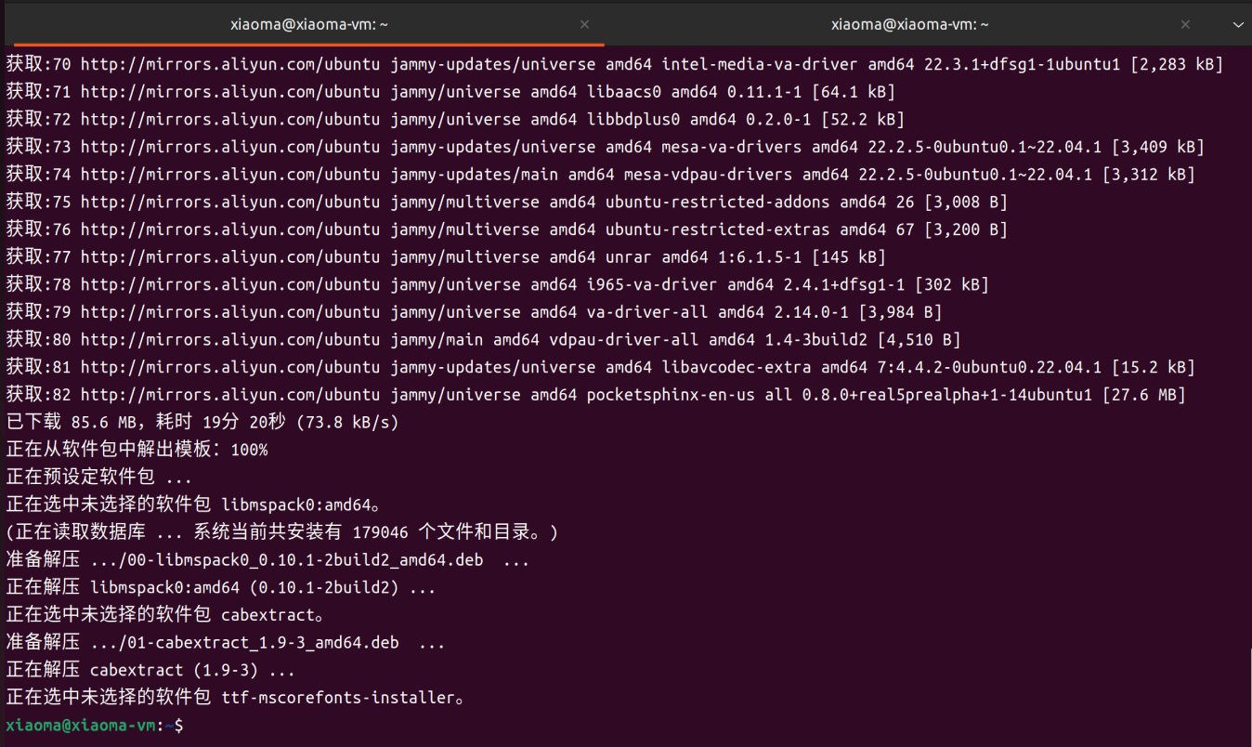Click the [3,409 kB] size value
This screenshot has width=1252, height=747.
coord(1157,147)
